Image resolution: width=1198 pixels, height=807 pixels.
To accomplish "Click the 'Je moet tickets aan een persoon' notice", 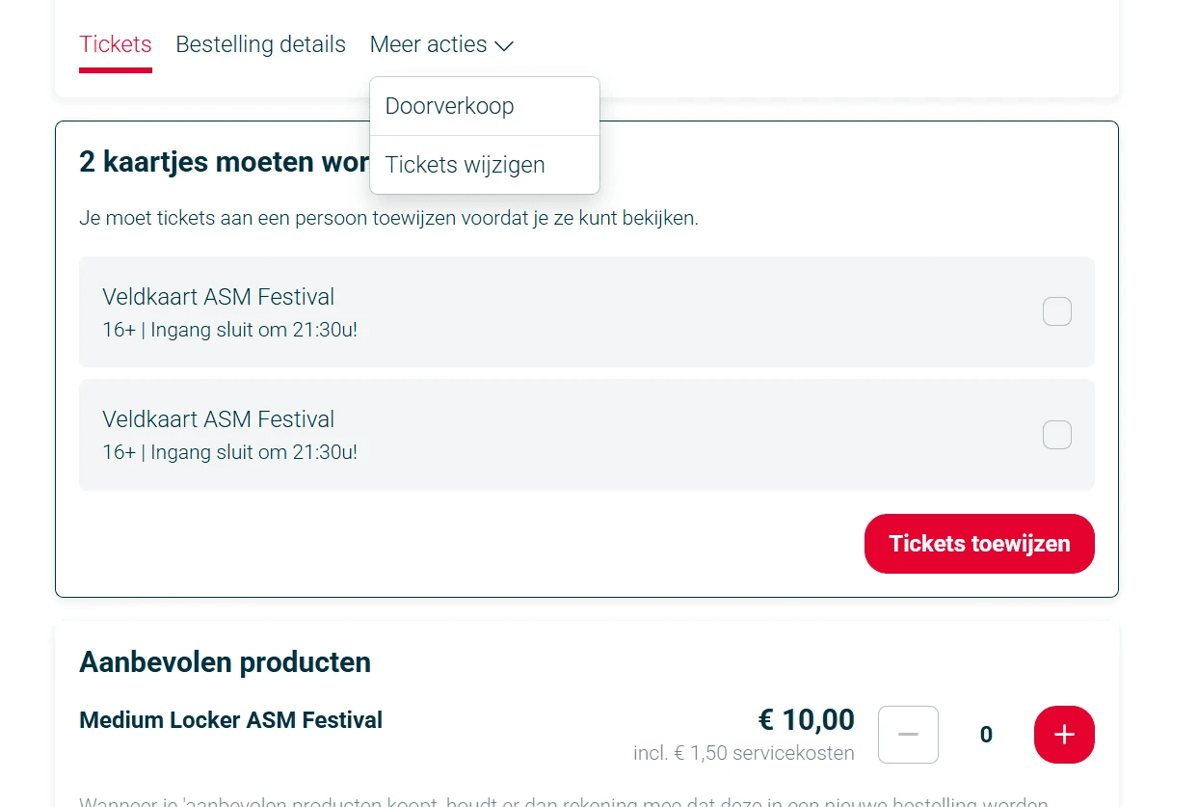I will point(388,218).
